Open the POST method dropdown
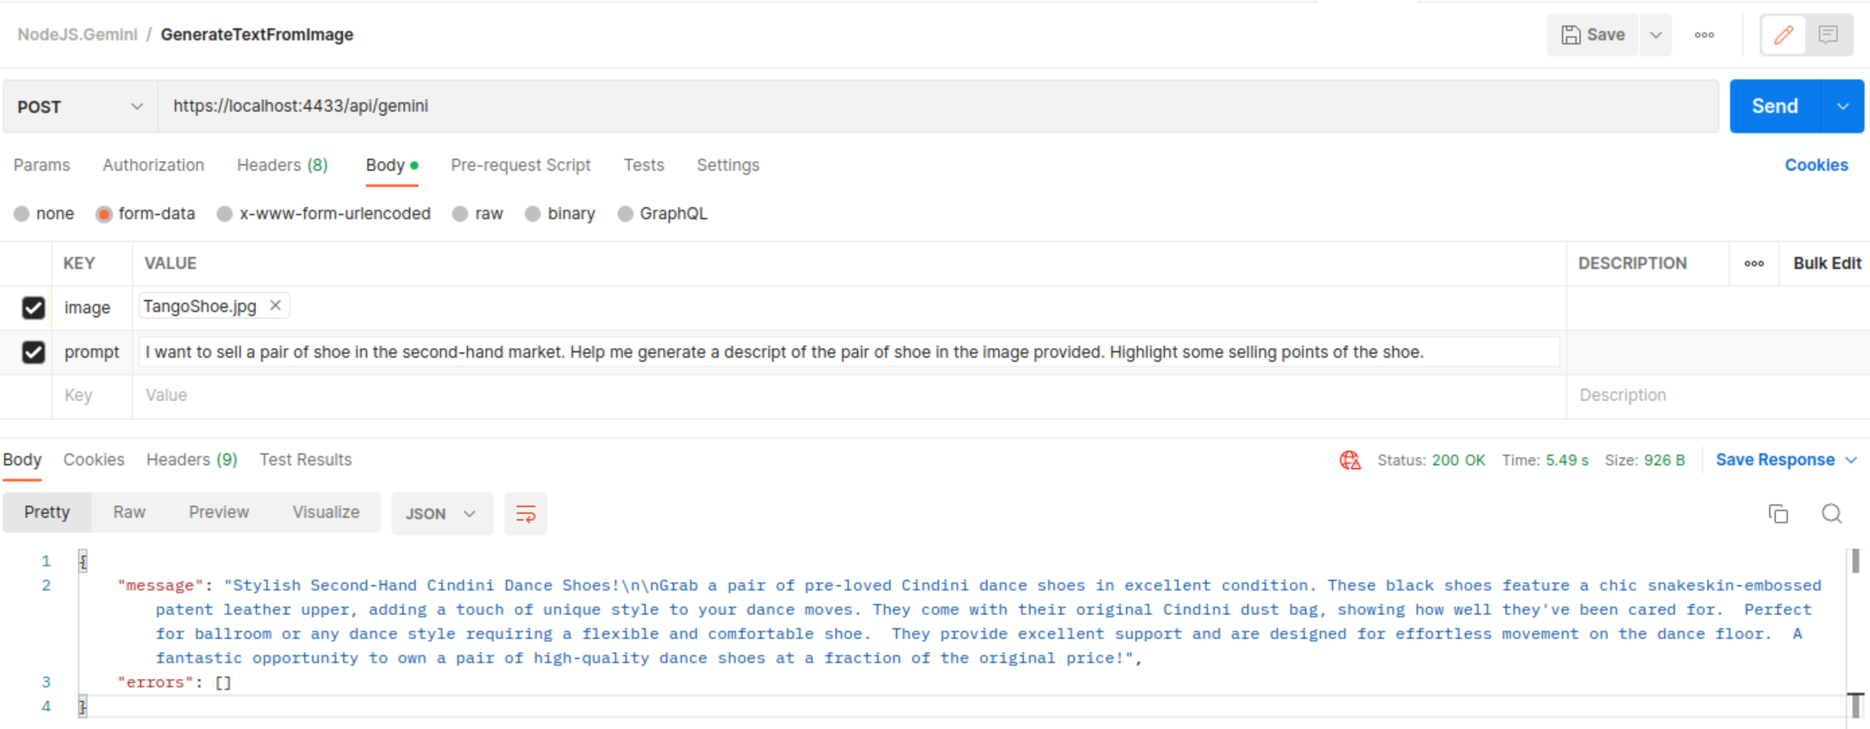 80,107
